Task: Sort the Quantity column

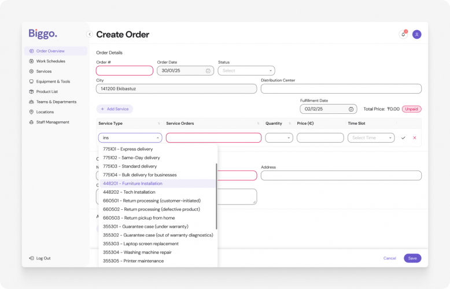Action: click(290, 124)
